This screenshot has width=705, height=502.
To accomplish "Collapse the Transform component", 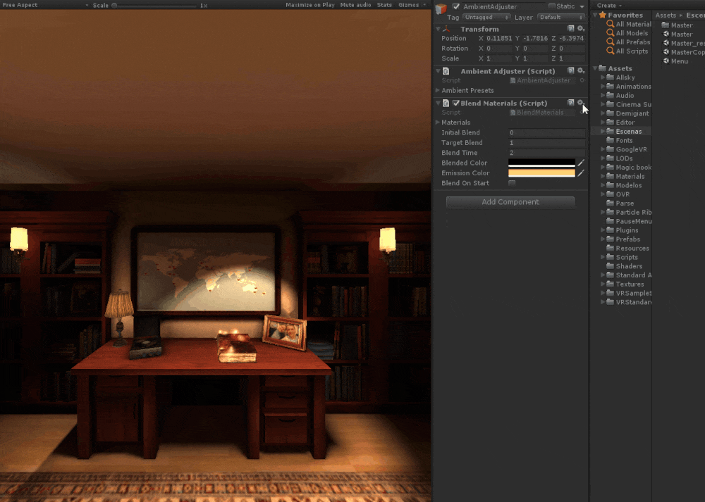I will point(438,29).
